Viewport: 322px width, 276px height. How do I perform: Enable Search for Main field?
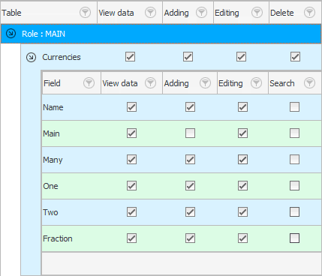294,133
